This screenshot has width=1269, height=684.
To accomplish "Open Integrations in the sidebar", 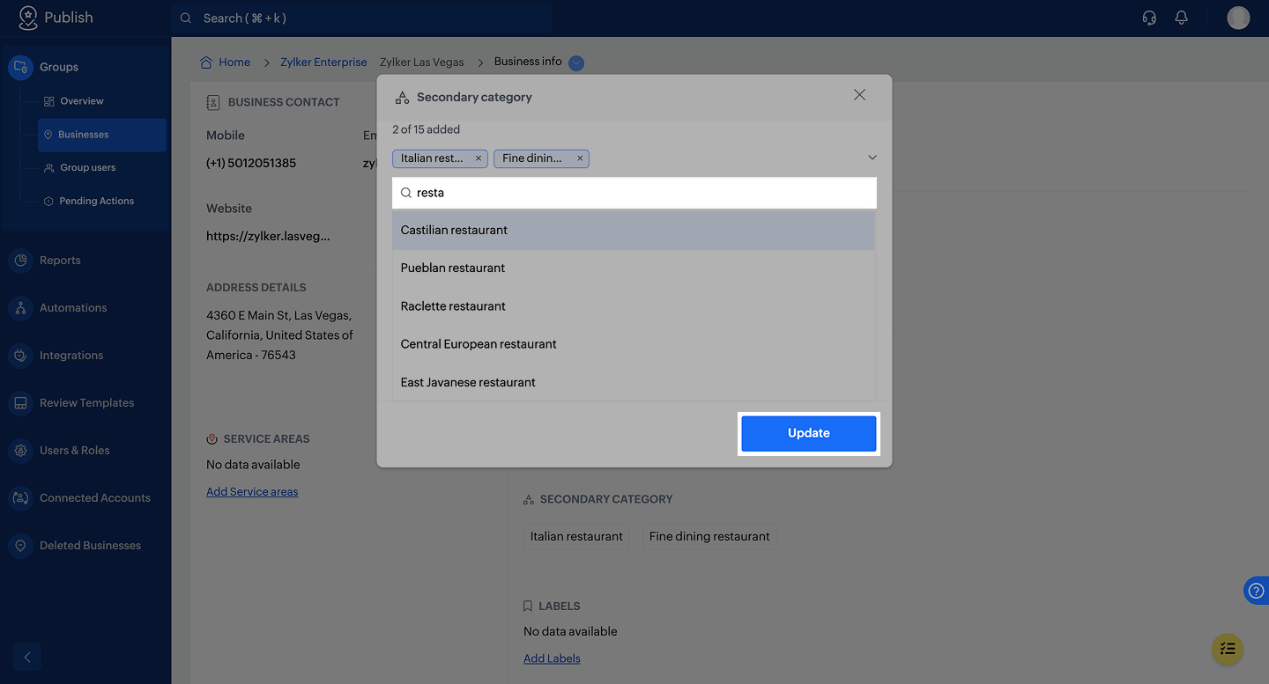I will click(x=71, y=356).
